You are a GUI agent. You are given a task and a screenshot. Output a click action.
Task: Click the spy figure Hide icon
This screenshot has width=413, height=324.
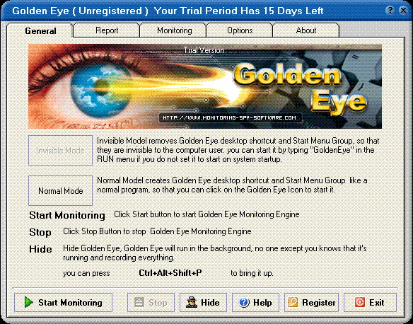[192, 302]
